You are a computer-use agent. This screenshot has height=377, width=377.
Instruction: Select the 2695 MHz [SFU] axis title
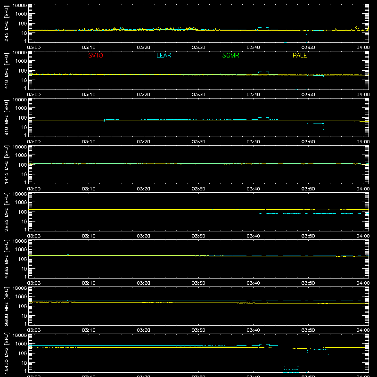tap(7, 212)
